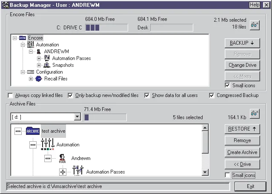272x194 pixels.
Task: Click the greyed << Mixes button
Action: (x=242, y=76)
